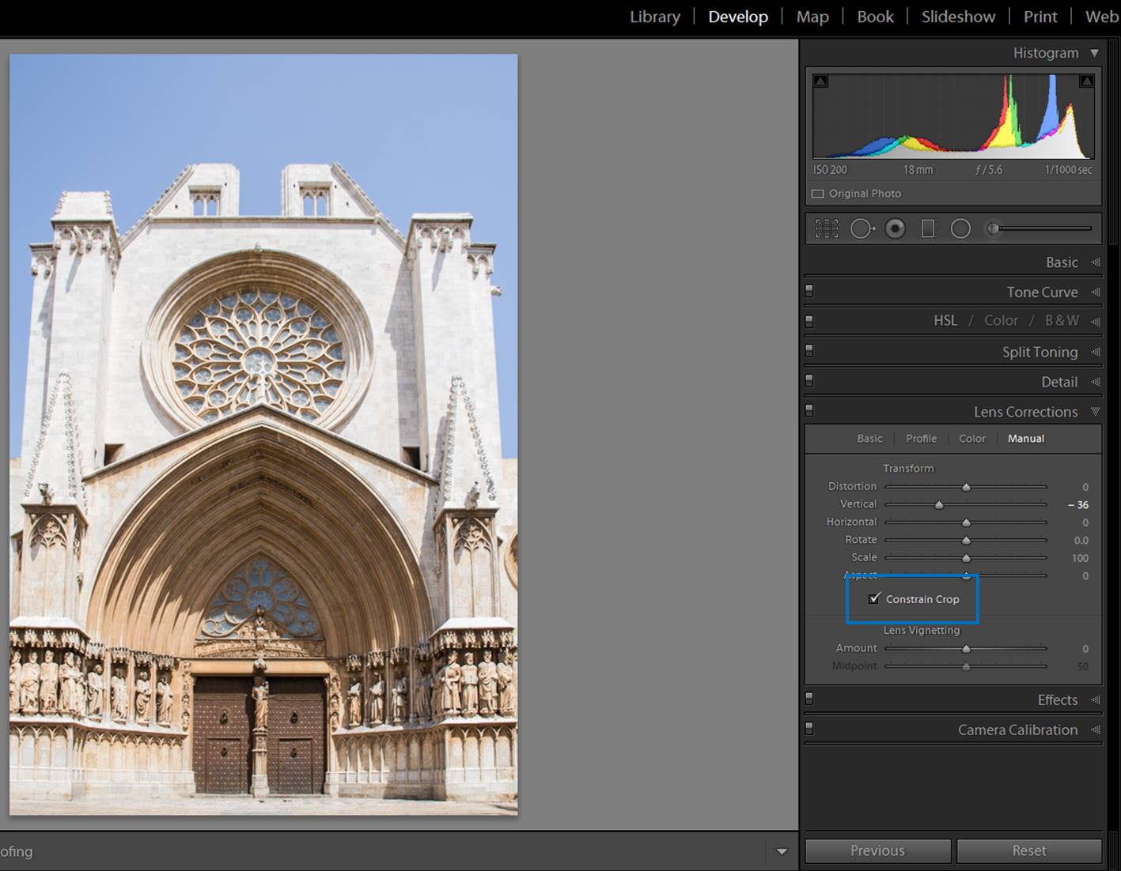This screenshot has height=871, width=1121.
Task: Click the Rotate value 0.0 field
Action: [1081, 541]
